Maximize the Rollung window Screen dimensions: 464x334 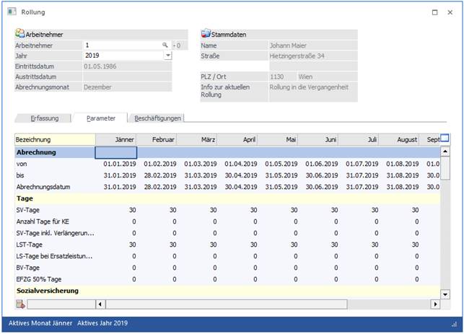click(434, 12)
